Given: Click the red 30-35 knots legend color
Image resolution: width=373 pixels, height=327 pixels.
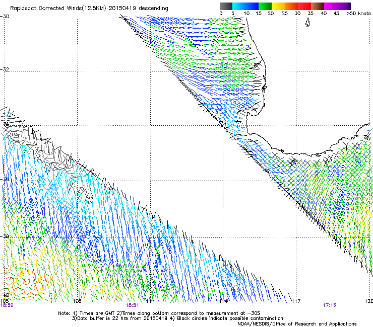Looking at the screenshot, I should click(x=304, y=6).
